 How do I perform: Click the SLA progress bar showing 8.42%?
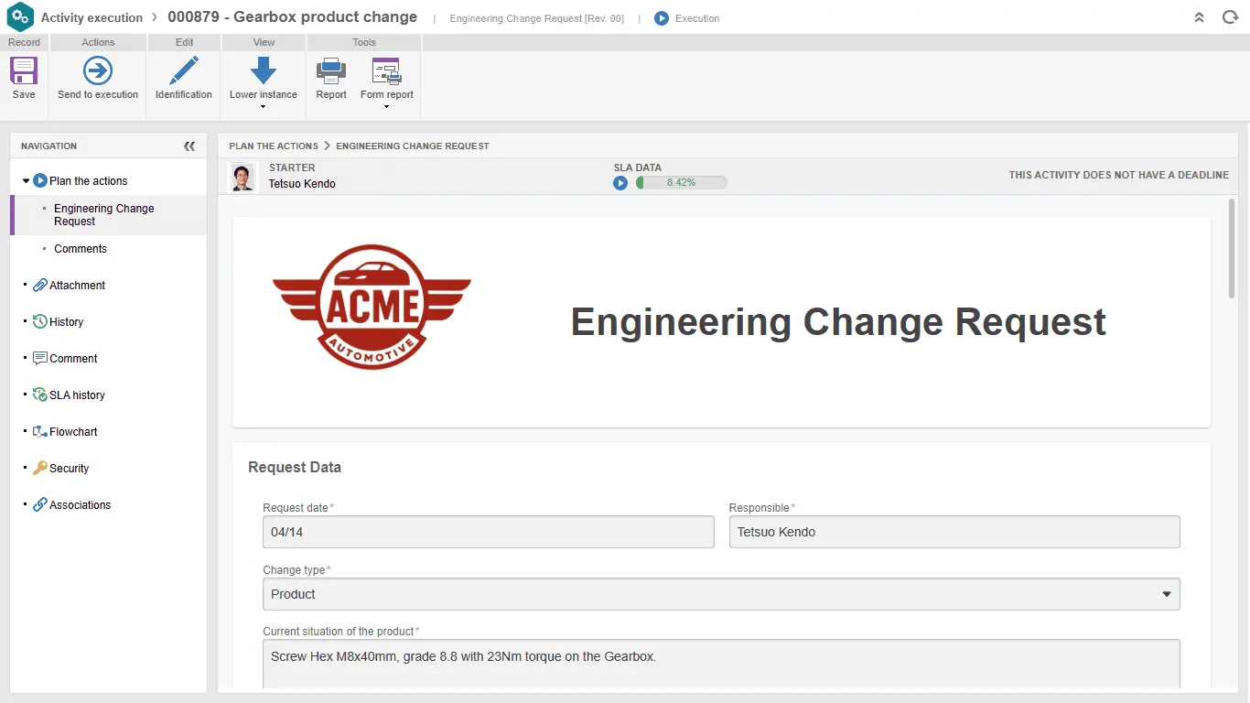(681, 183)
